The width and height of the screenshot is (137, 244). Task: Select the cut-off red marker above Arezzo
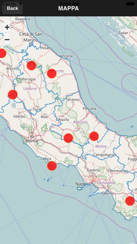(x=2, y=53)
